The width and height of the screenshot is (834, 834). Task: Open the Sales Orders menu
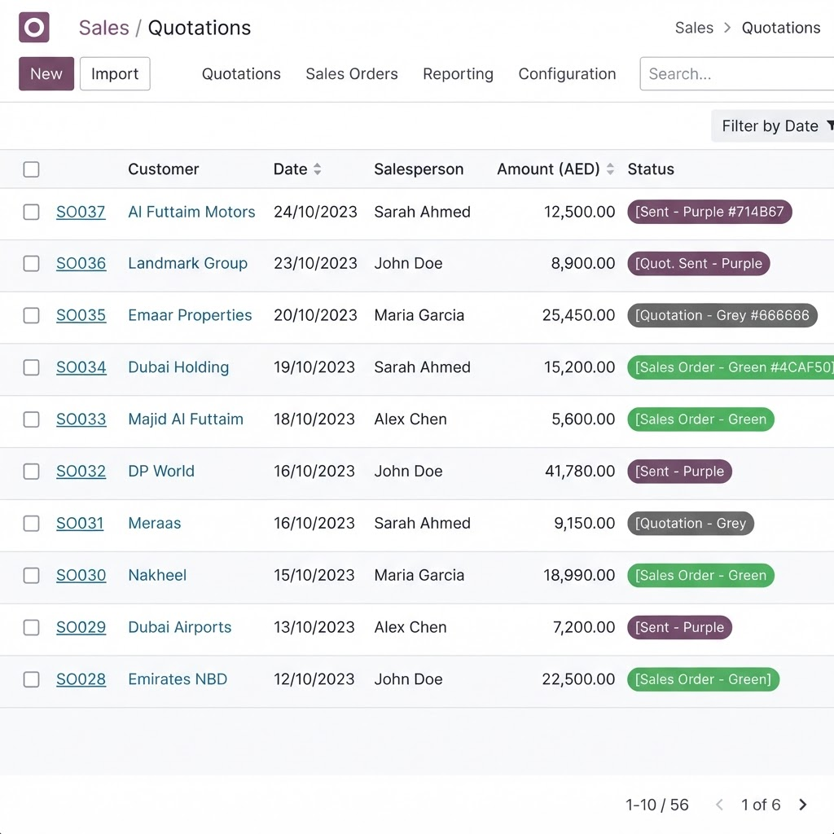352,74
